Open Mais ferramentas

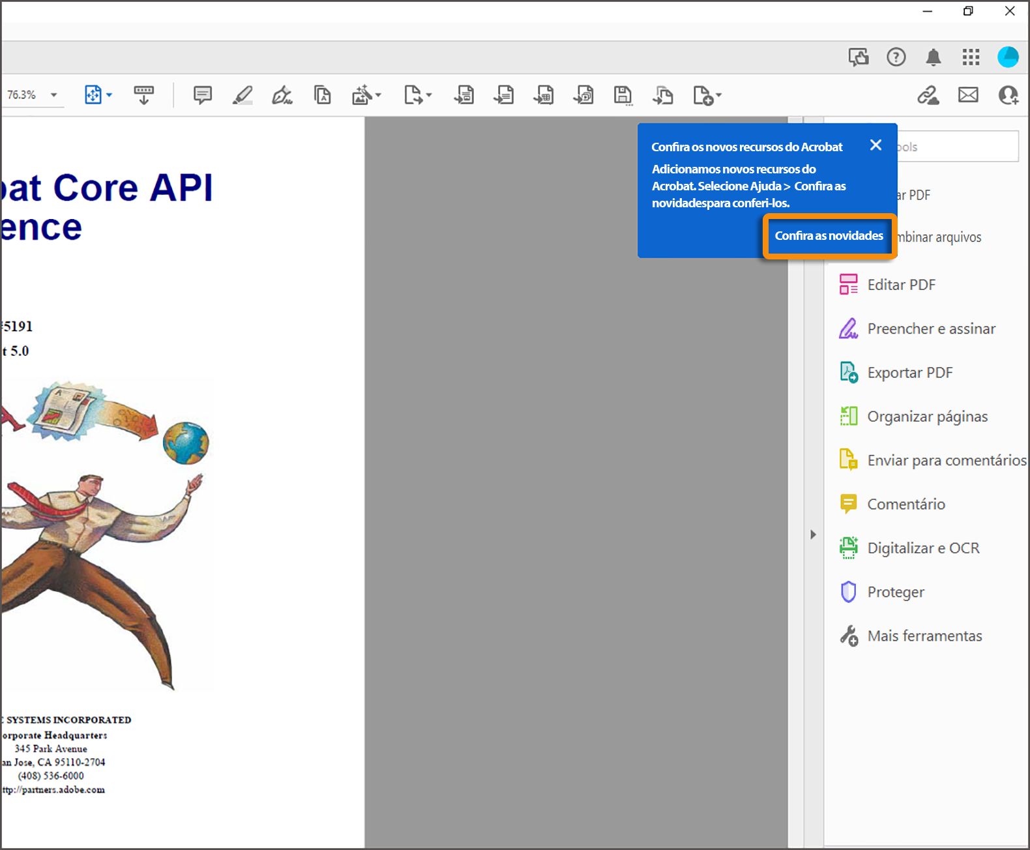924,636
